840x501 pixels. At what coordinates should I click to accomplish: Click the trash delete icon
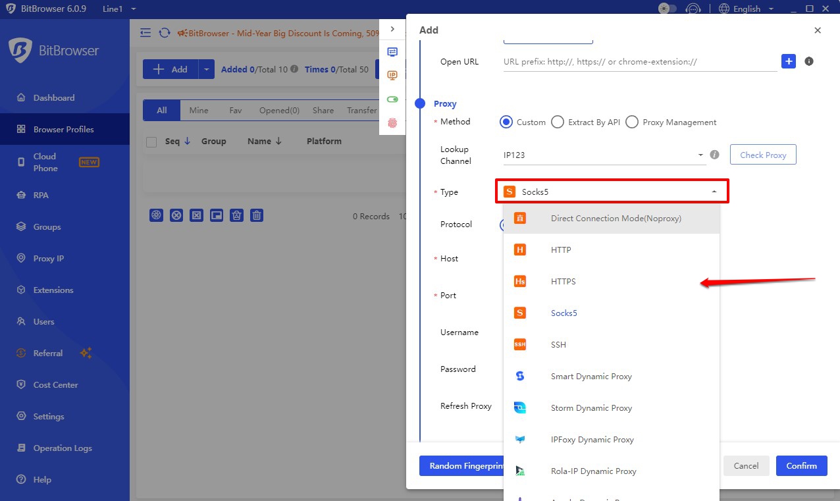tap(257, 215)
